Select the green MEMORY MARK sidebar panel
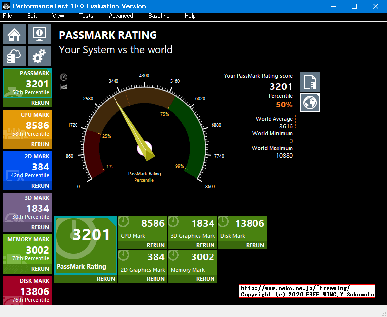 pyautogui.click(x=27, y=250)
